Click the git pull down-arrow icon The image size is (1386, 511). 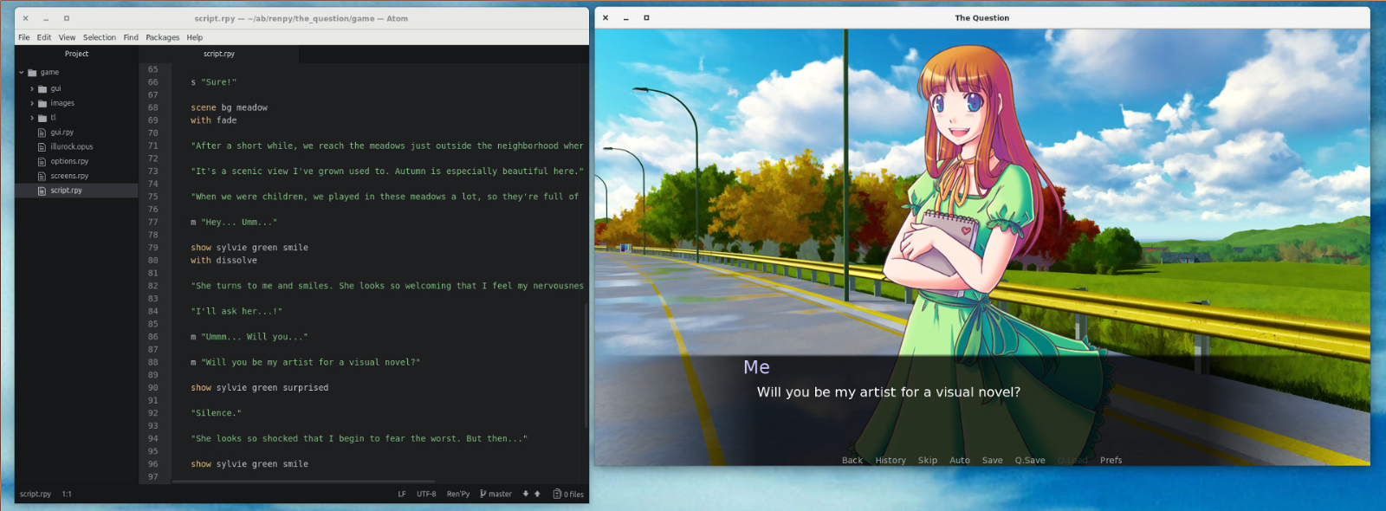[526, 494]
